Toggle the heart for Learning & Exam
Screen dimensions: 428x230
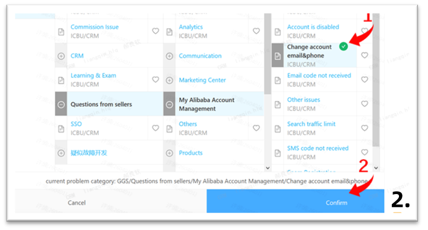tap(156, 80)
